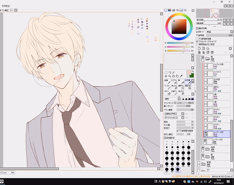Merge layer down icon

click(203, 52)
